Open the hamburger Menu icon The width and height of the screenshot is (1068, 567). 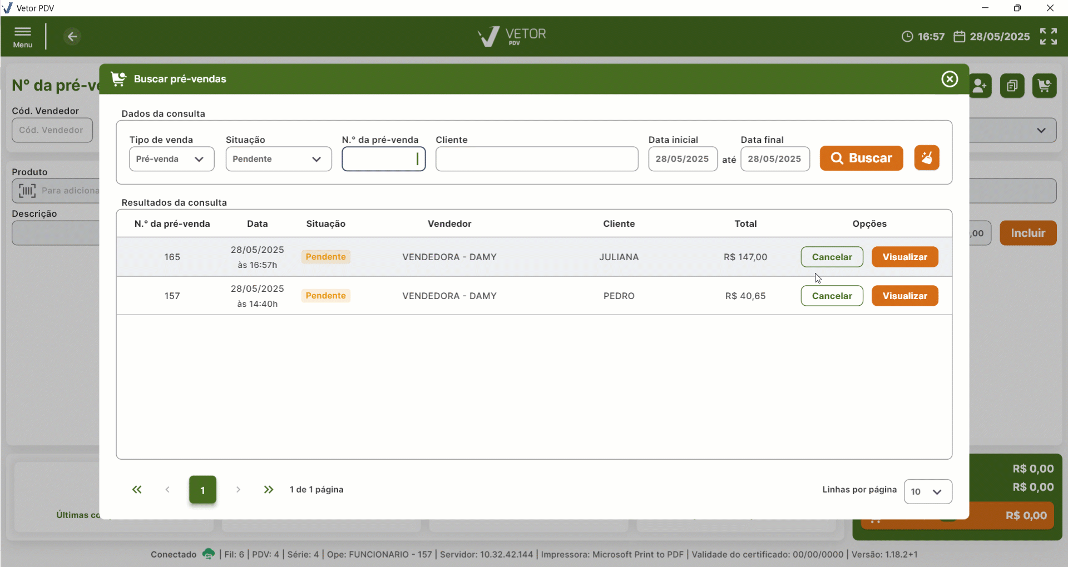pyautogui.click(x=23, y=37)
